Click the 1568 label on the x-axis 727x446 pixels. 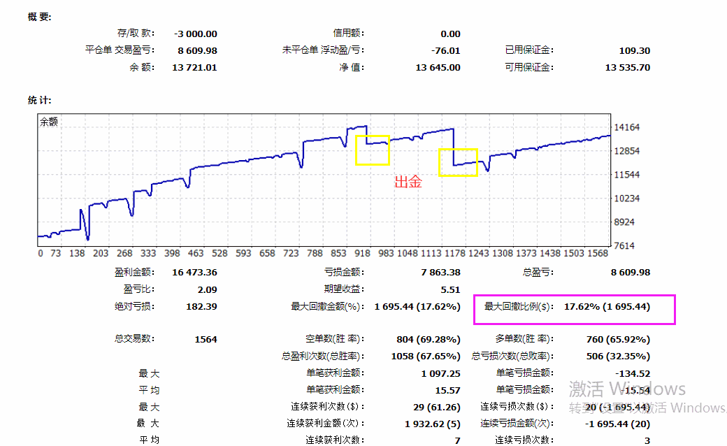click(x=598, y=254)
